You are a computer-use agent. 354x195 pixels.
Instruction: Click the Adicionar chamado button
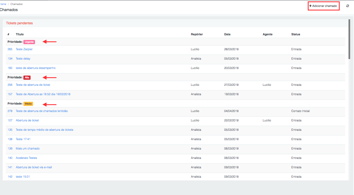323,6
